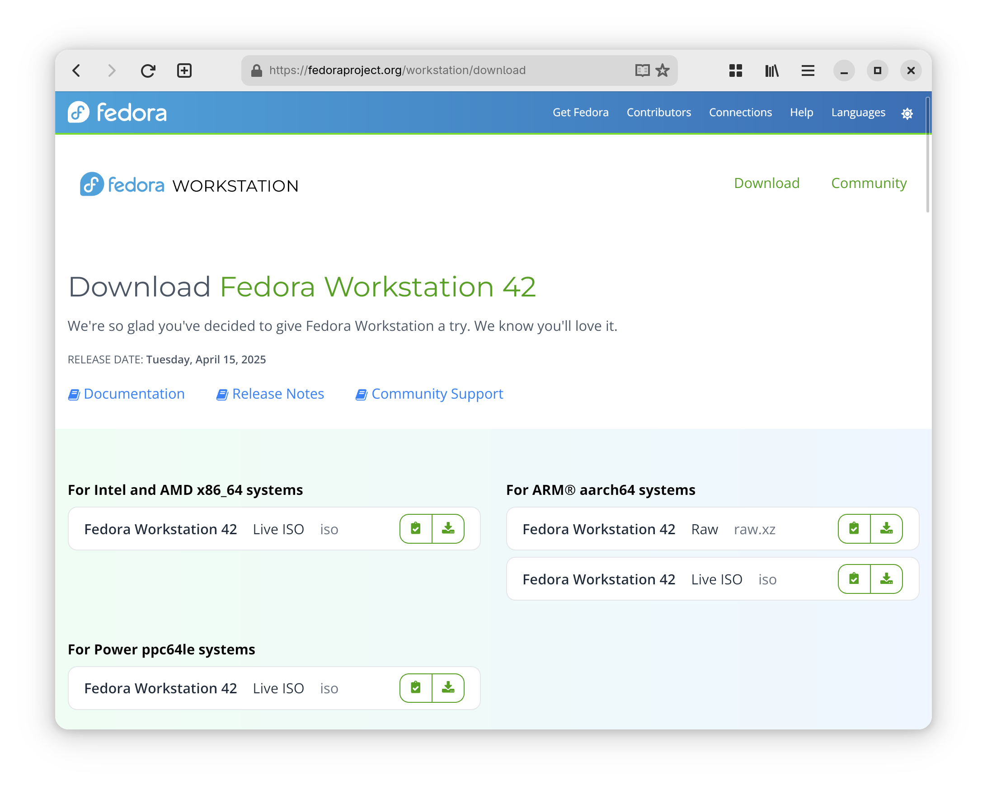Click the Fedora Workstation logo
This screenshot has height=790, width=987.
[x=189, y=184]
